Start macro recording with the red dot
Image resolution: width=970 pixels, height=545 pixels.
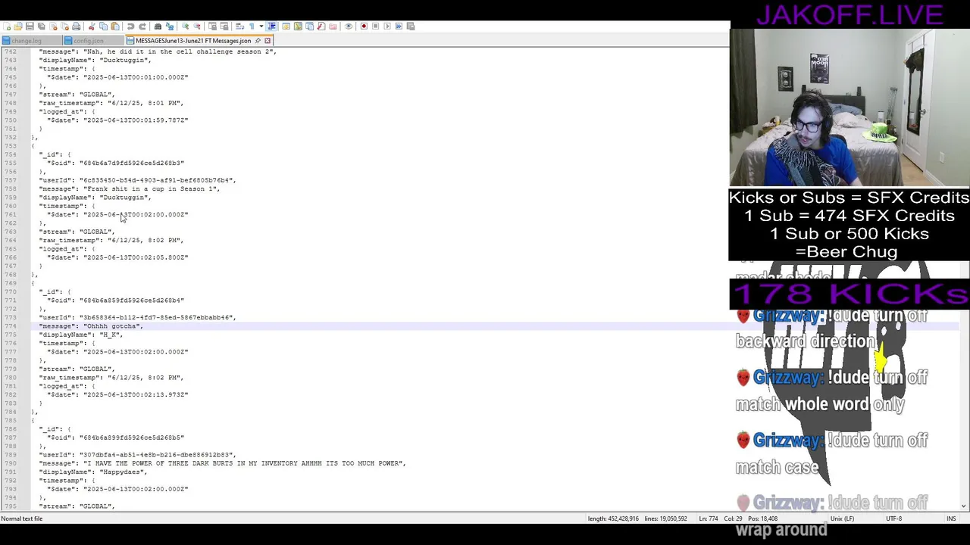(x=364, y=26)
